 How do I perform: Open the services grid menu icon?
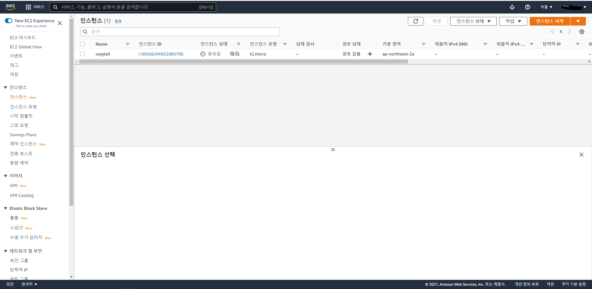pos(28,7)
